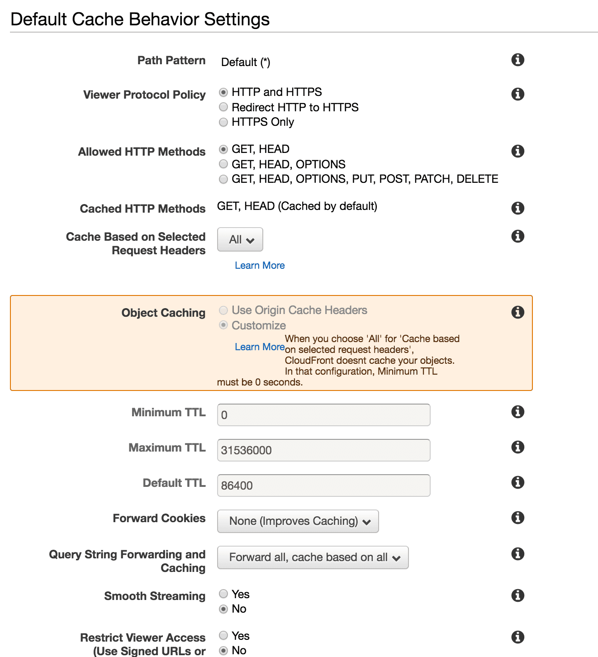Image resolution: width=598 pixels, height=657 pixels.
Task: Click the Path Pattern info icon
Action: 517,59
